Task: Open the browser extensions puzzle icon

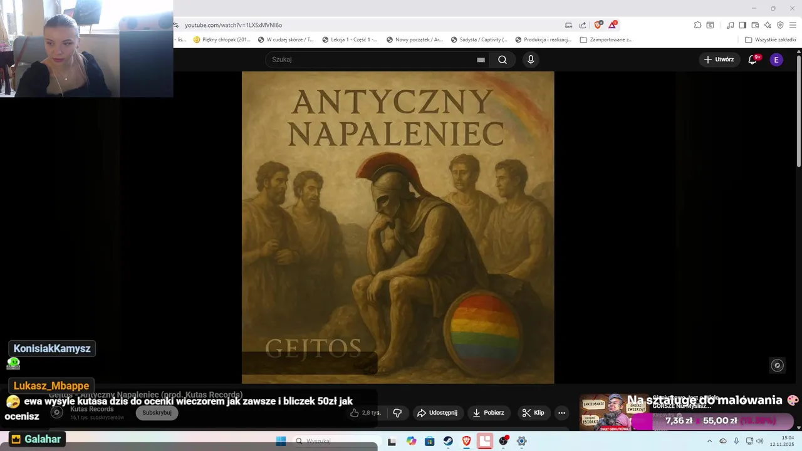Action: click(x=697, y=25)
